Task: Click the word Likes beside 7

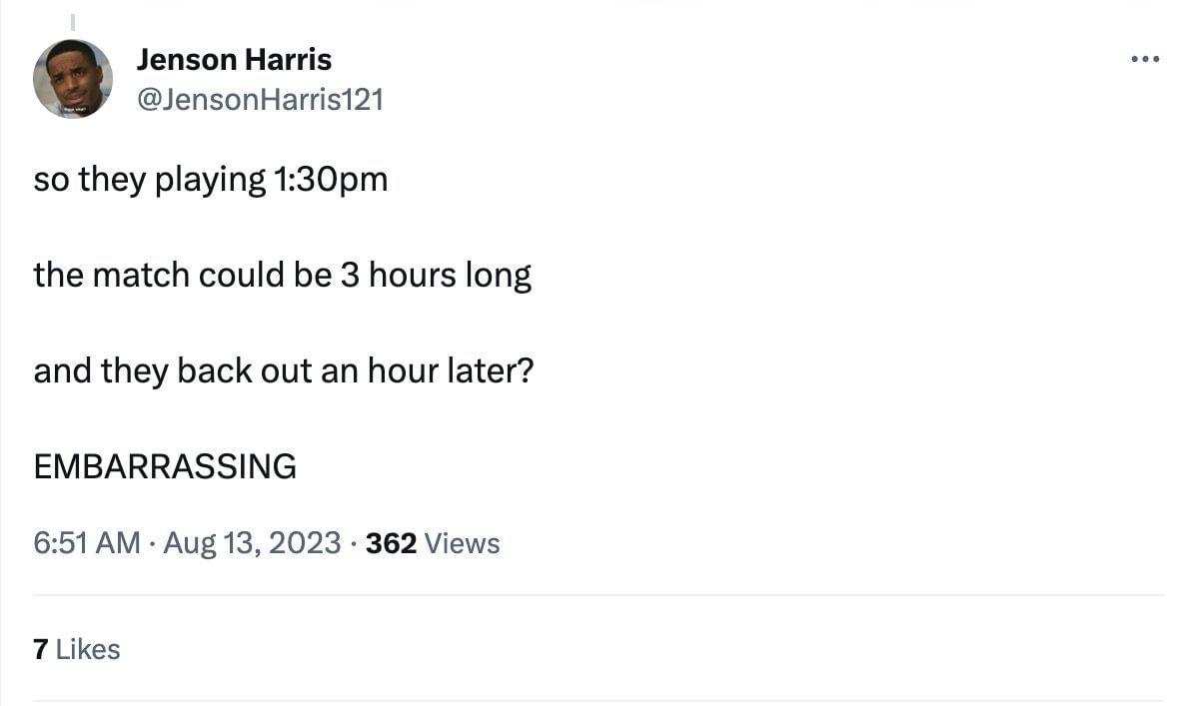Action: tap(88, 649)
